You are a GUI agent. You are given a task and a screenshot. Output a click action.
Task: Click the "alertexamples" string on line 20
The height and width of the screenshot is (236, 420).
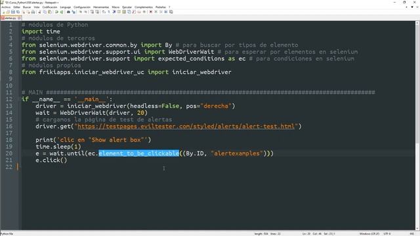pos(237,153)
